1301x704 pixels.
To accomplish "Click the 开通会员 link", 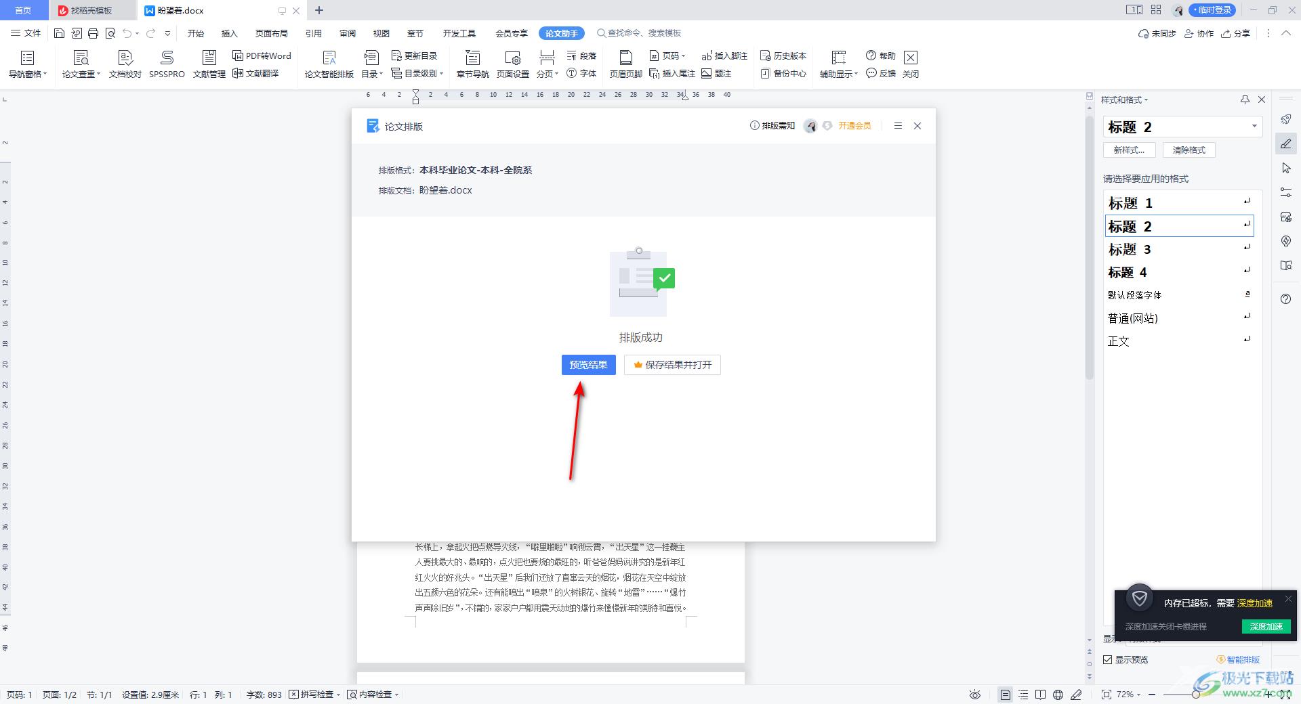I will pos(854,126).
